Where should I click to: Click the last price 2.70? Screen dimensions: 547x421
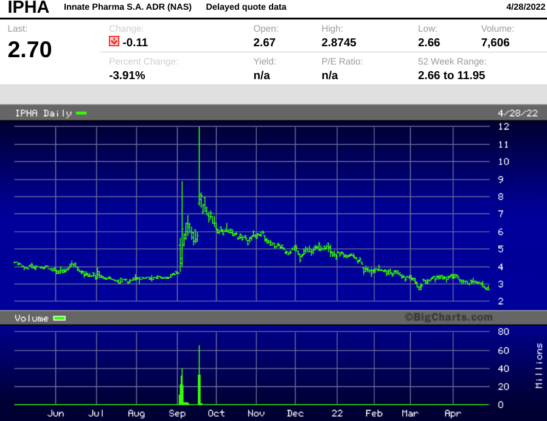[x=30, y=49]
